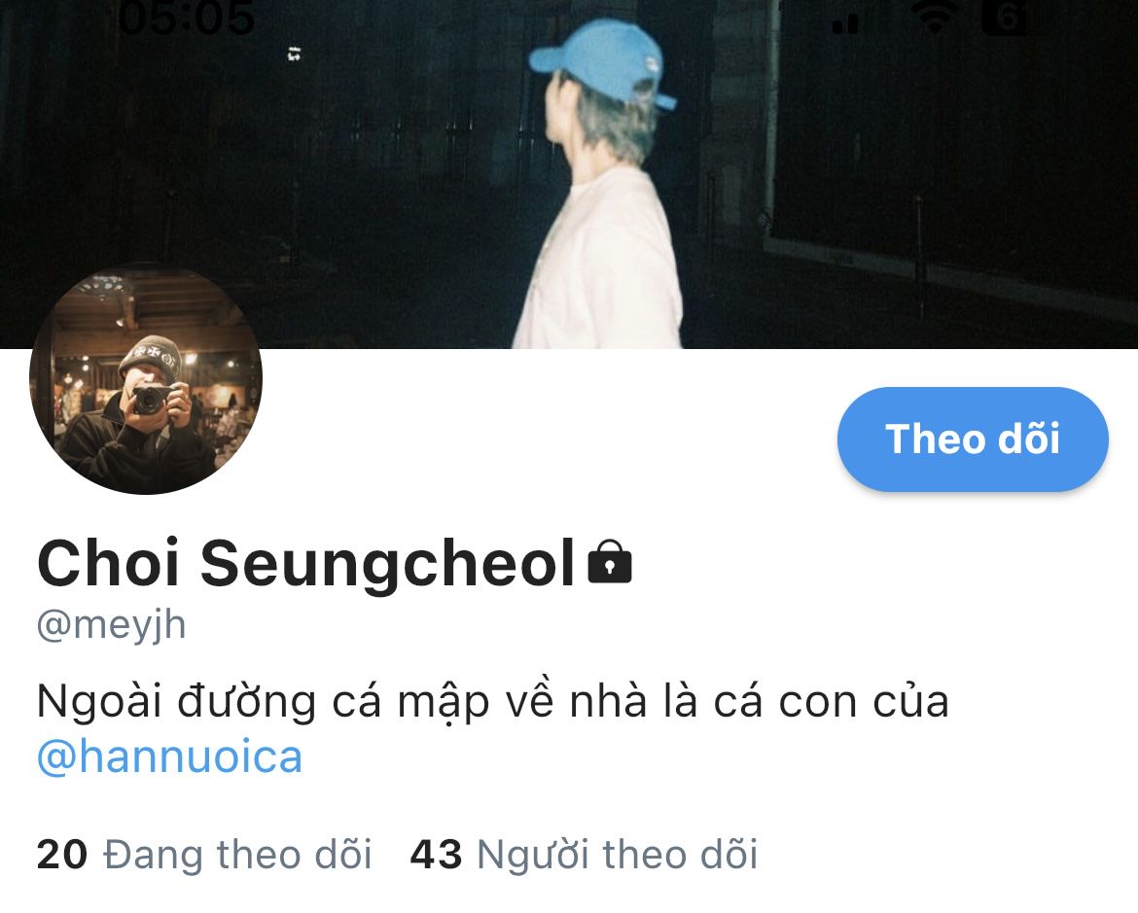The image size is (1138, 913).
Task: Click the small white date-stamp mark on header
Action: pyautogui.click(x=294, y=53)
